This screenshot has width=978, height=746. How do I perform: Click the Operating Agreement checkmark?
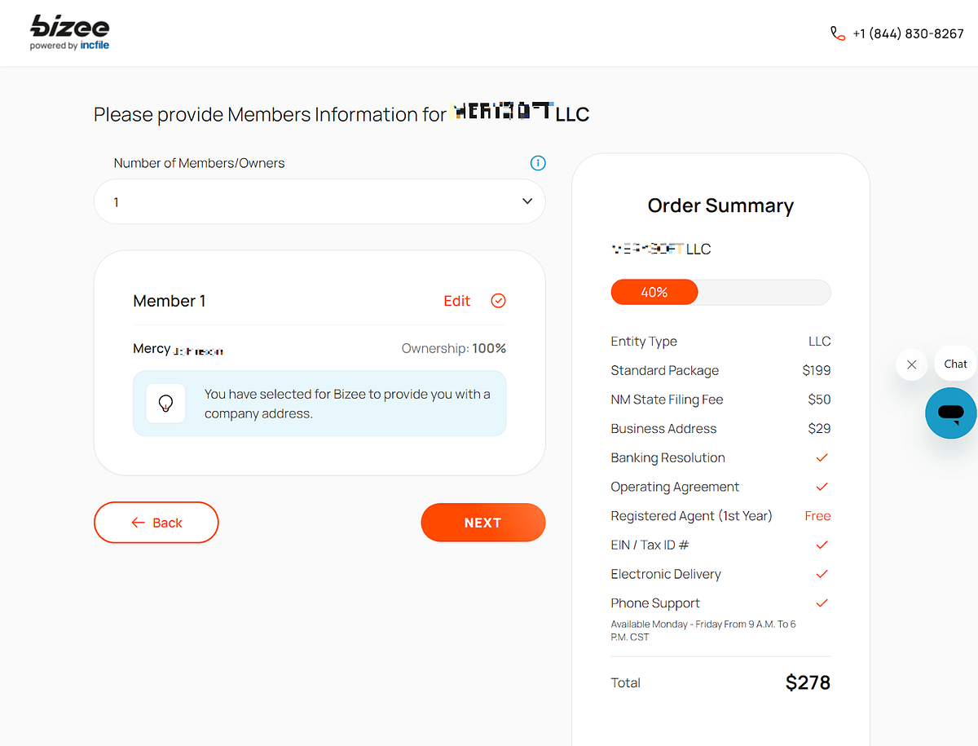point(822,487)
